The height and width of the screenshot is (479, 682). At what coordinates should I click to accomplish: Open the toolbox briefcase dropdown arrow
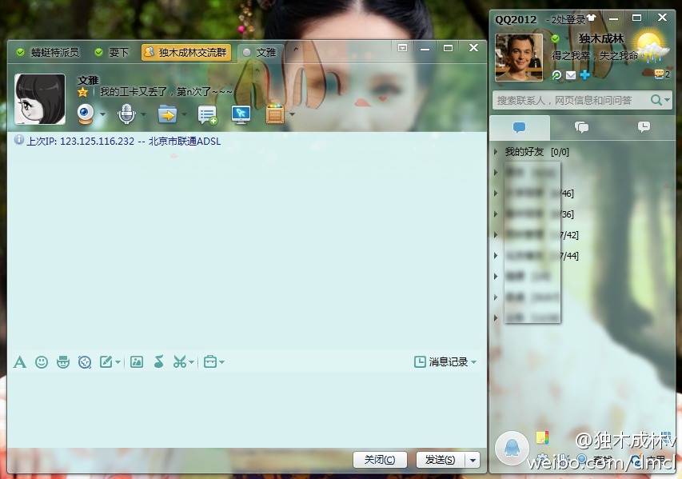(221, 362)
